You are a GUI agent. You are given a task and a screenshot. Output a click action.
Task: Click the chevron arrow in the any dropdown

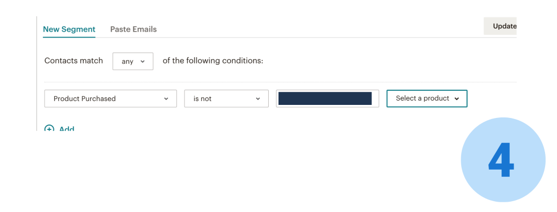143,61
